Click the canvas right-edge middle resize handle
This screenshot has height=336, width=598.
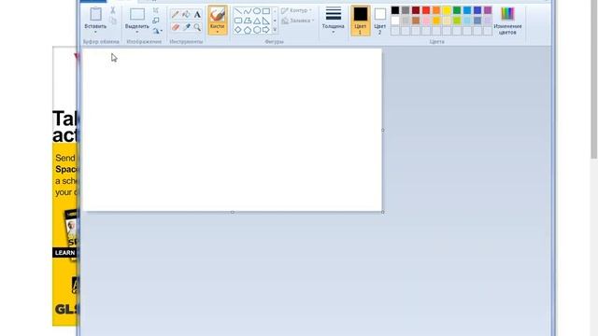pos(383,130)
